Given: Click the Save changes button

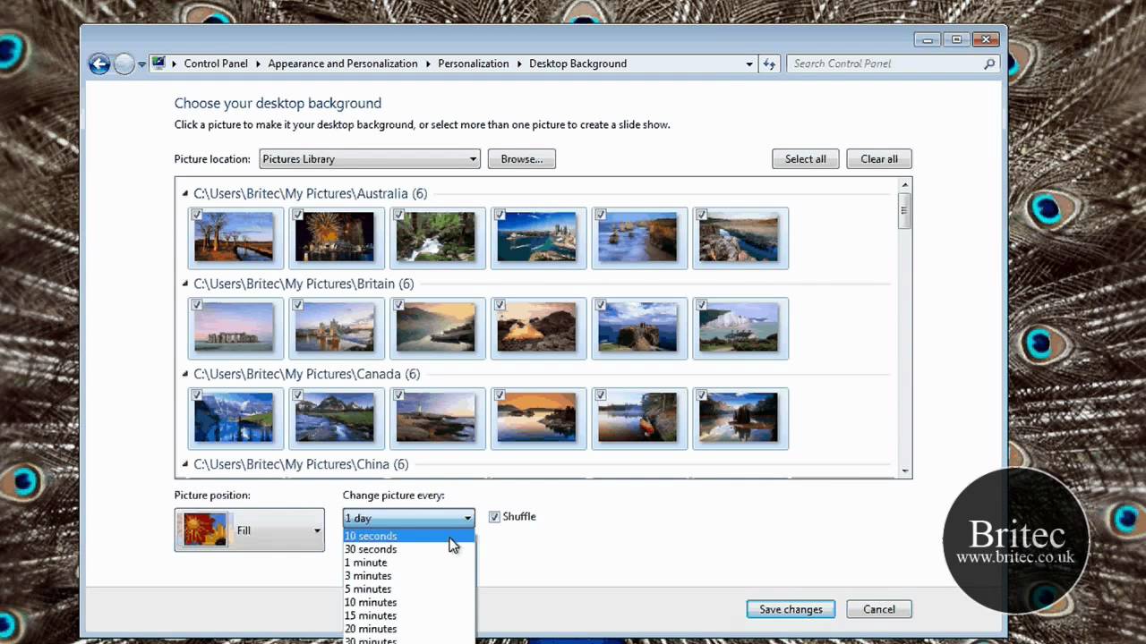Looking at the screenshot, I should coord(791,609).
